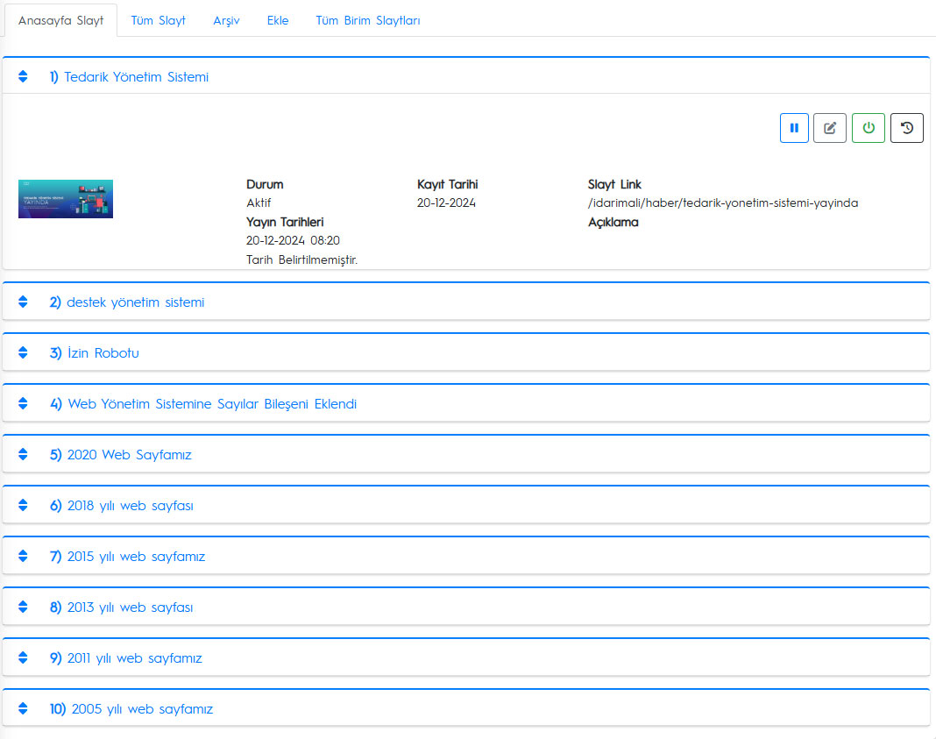Click the slide link /idarimali/haber/tedarik-yonetim-sistemi-yayinda

[x=723, y=203]
